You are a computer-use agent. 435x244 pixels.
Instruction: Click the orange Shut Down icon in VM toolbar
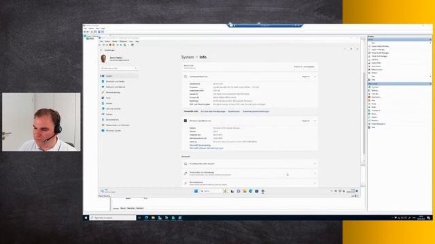pyautogui.click(x=114, y=45)
